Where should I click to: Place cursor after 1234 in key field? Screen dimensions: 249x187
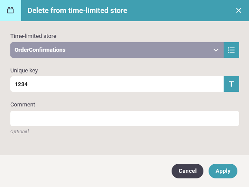pos(28,84)
